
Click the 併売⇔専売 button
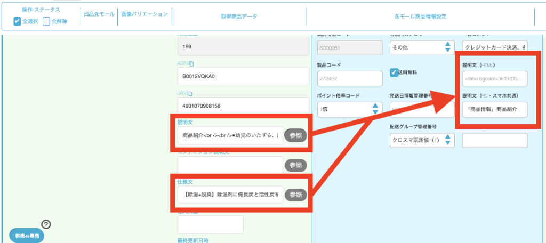(27, 236)
